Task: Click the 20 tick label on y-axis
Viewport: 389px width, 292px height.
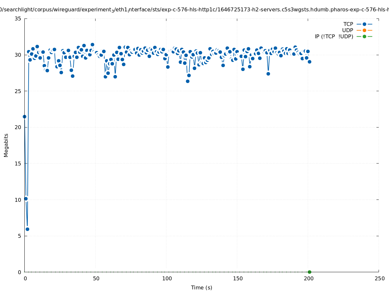Action: [x=18, y=127]
